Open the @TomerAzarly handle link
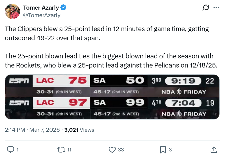The height and width of the screenshot is (156, 225). 42,15
